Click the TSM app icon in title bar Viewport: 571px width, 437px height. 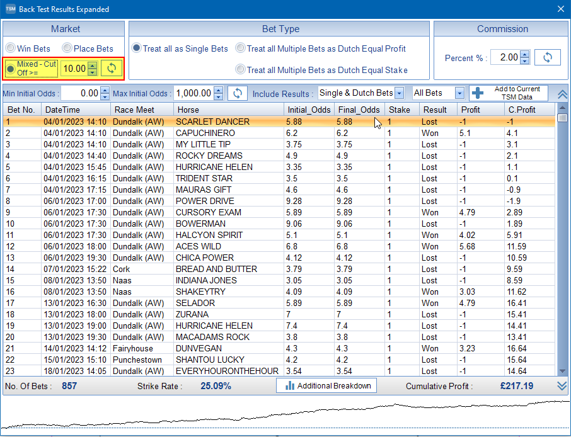pos(9,9)
